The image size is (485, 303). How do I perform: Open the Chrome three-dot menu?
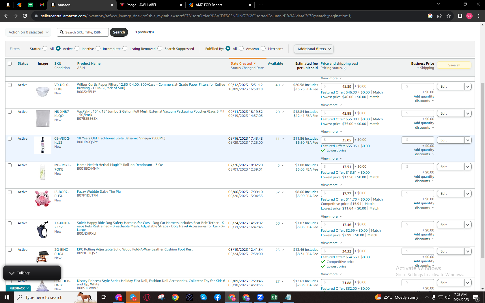(479, 16)
